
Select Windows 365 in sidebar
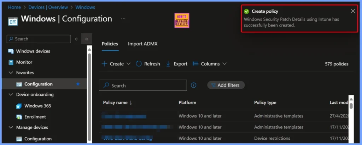[x=37, y=106]
